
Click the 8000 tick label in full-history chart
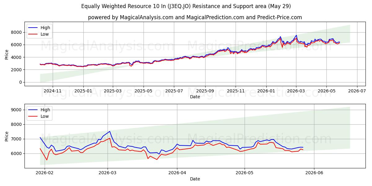[x=17, y=32]
